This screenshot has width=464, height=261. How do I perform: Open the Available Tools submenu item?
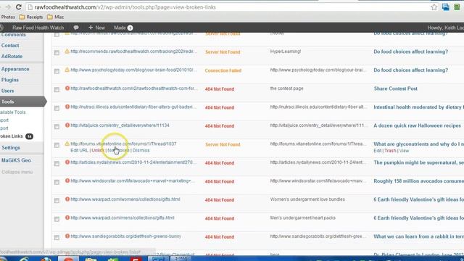[x=13, y=112]
